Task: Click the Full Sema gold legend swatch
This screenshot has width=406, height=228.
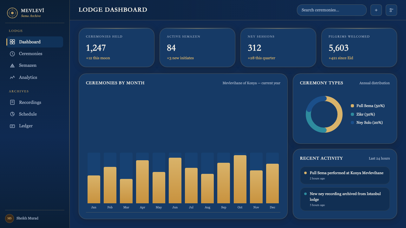Action: [352, 106]
